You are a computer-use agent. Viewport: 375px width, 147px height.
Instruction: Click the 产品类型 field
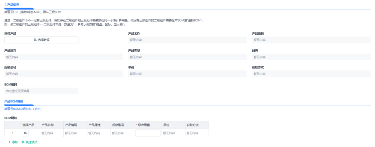[x=187, y=57]
